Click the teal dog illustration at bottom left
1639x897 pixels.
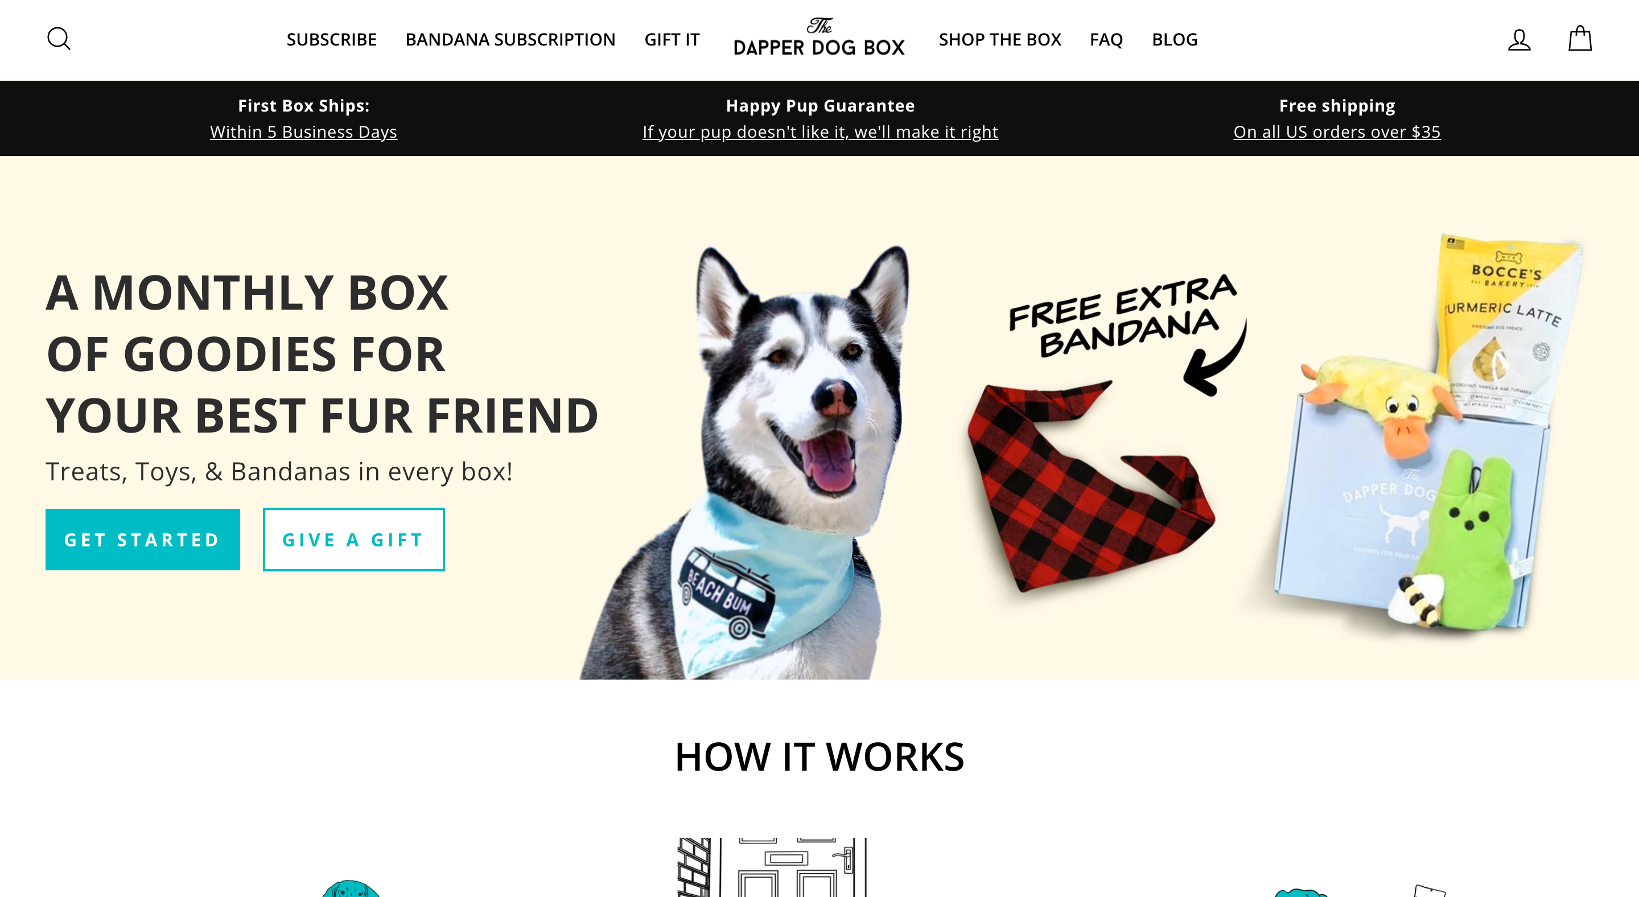point(351,888)
